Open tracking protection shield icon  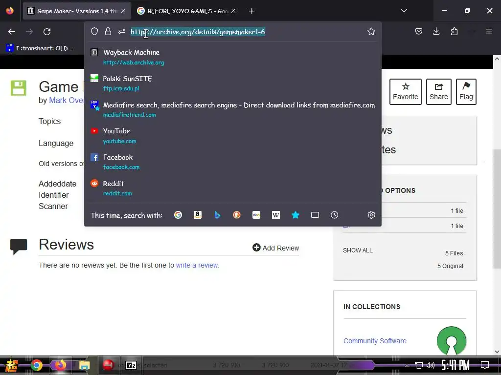(x=94, y=31)
